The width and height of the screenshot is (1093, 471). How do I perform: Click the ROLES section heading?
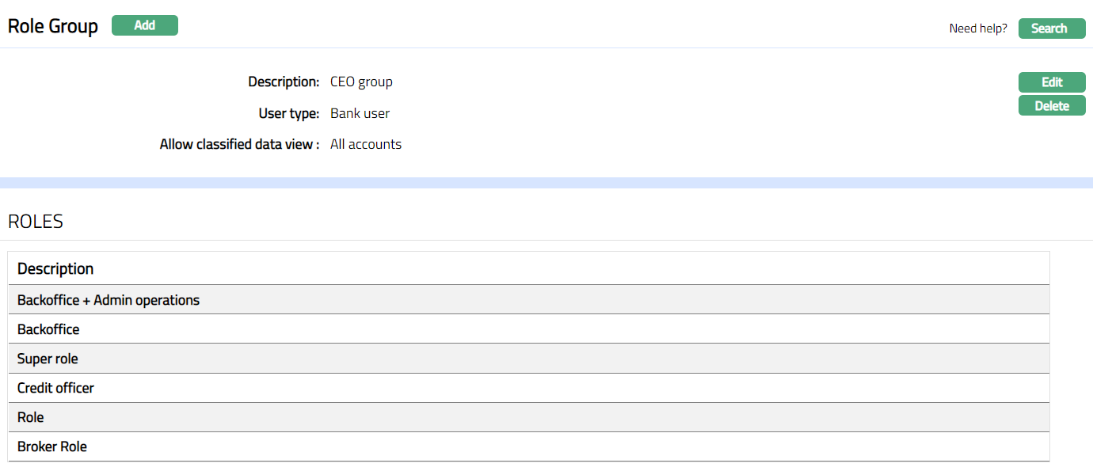[x=36, y=222]
